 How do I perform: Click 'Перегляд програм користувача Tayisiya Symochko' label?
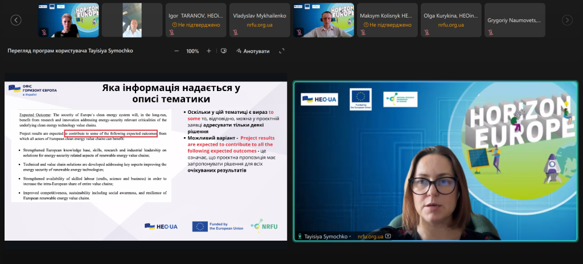(70, 51)
